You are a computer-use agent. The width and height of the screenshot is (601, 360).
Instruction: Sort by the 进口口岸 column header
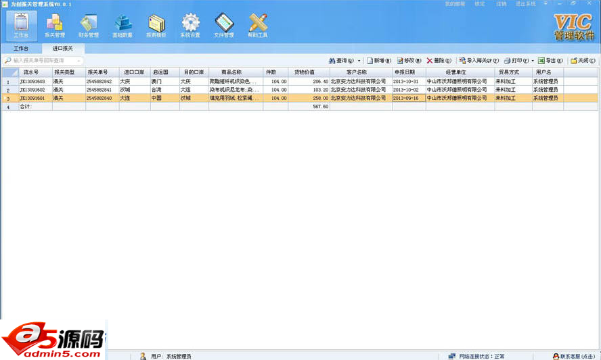[x=135, y=72]
